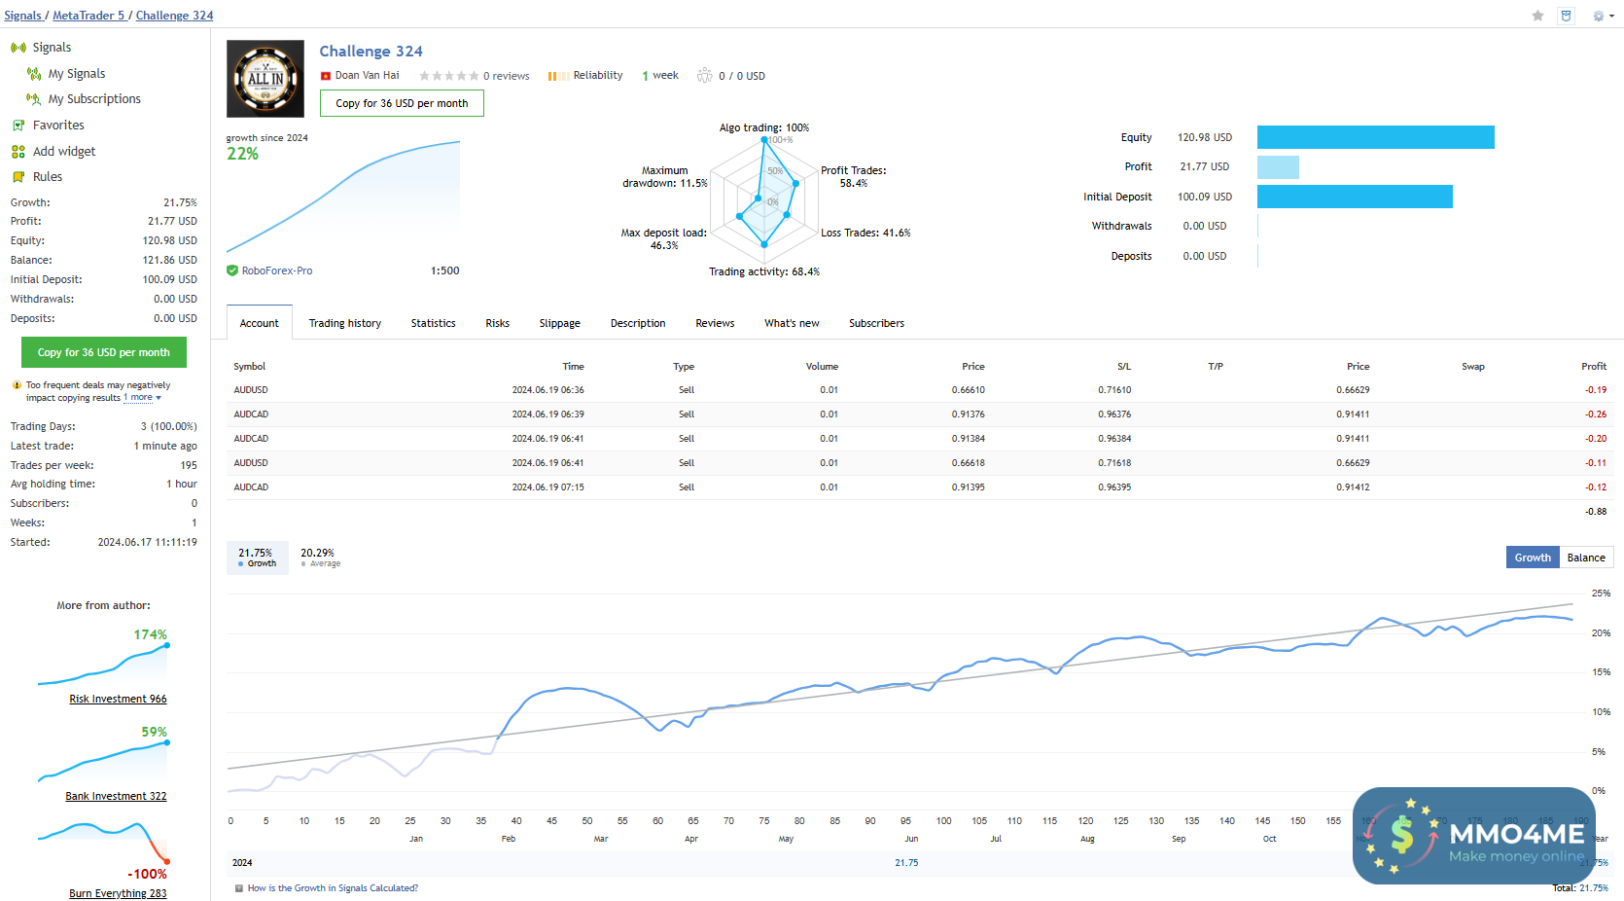Sort positions by Volume column header
This screenshot has height=901, width=1624.
click(822, 367)
